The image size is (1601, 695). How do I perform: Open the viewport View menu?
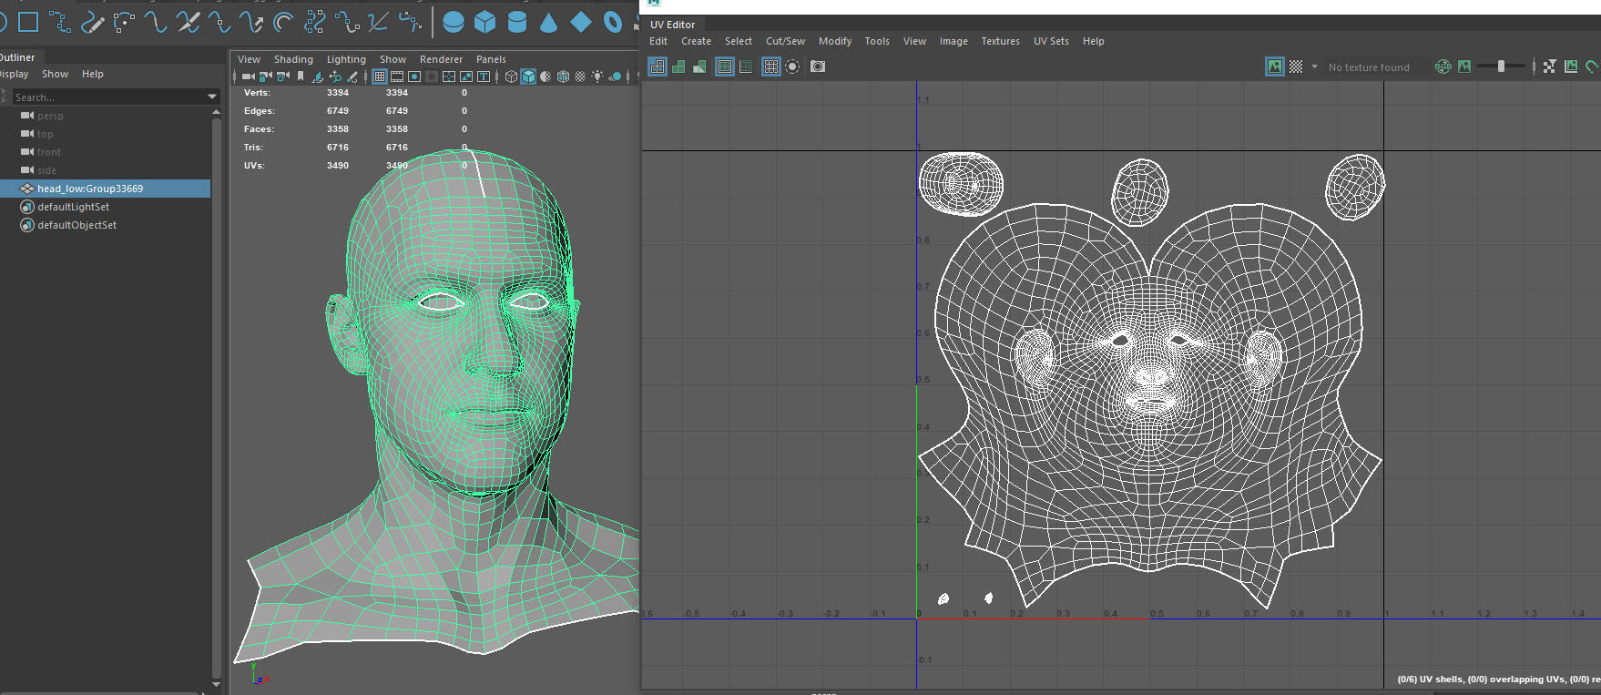click(249, 59)
